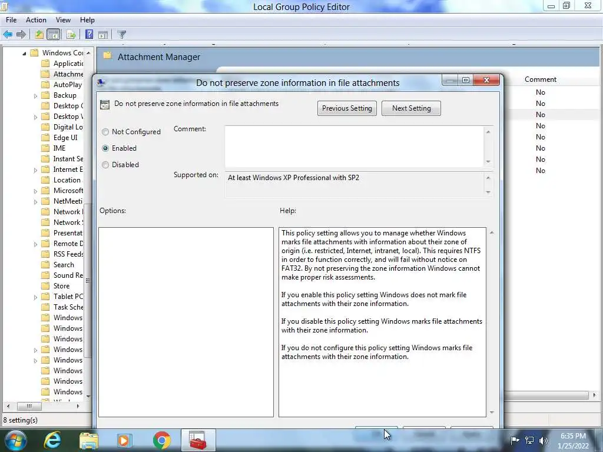
Task: Toggle the Show/Hide action pane icon
Action: (x=103, y=35)
